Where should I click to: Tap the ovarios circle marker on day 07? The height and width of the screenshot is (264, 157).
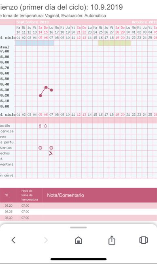pyautogui.click(x=51, y=148)
